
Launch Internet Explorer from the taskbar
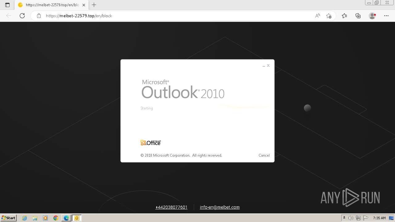point(25,218)
